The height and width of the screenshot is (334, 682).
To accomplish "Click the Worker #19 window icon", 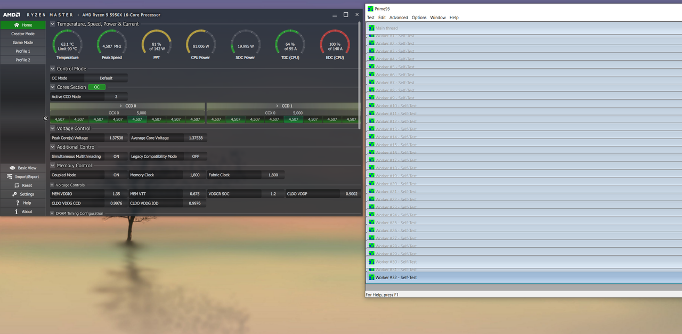I will coord(371,176).
